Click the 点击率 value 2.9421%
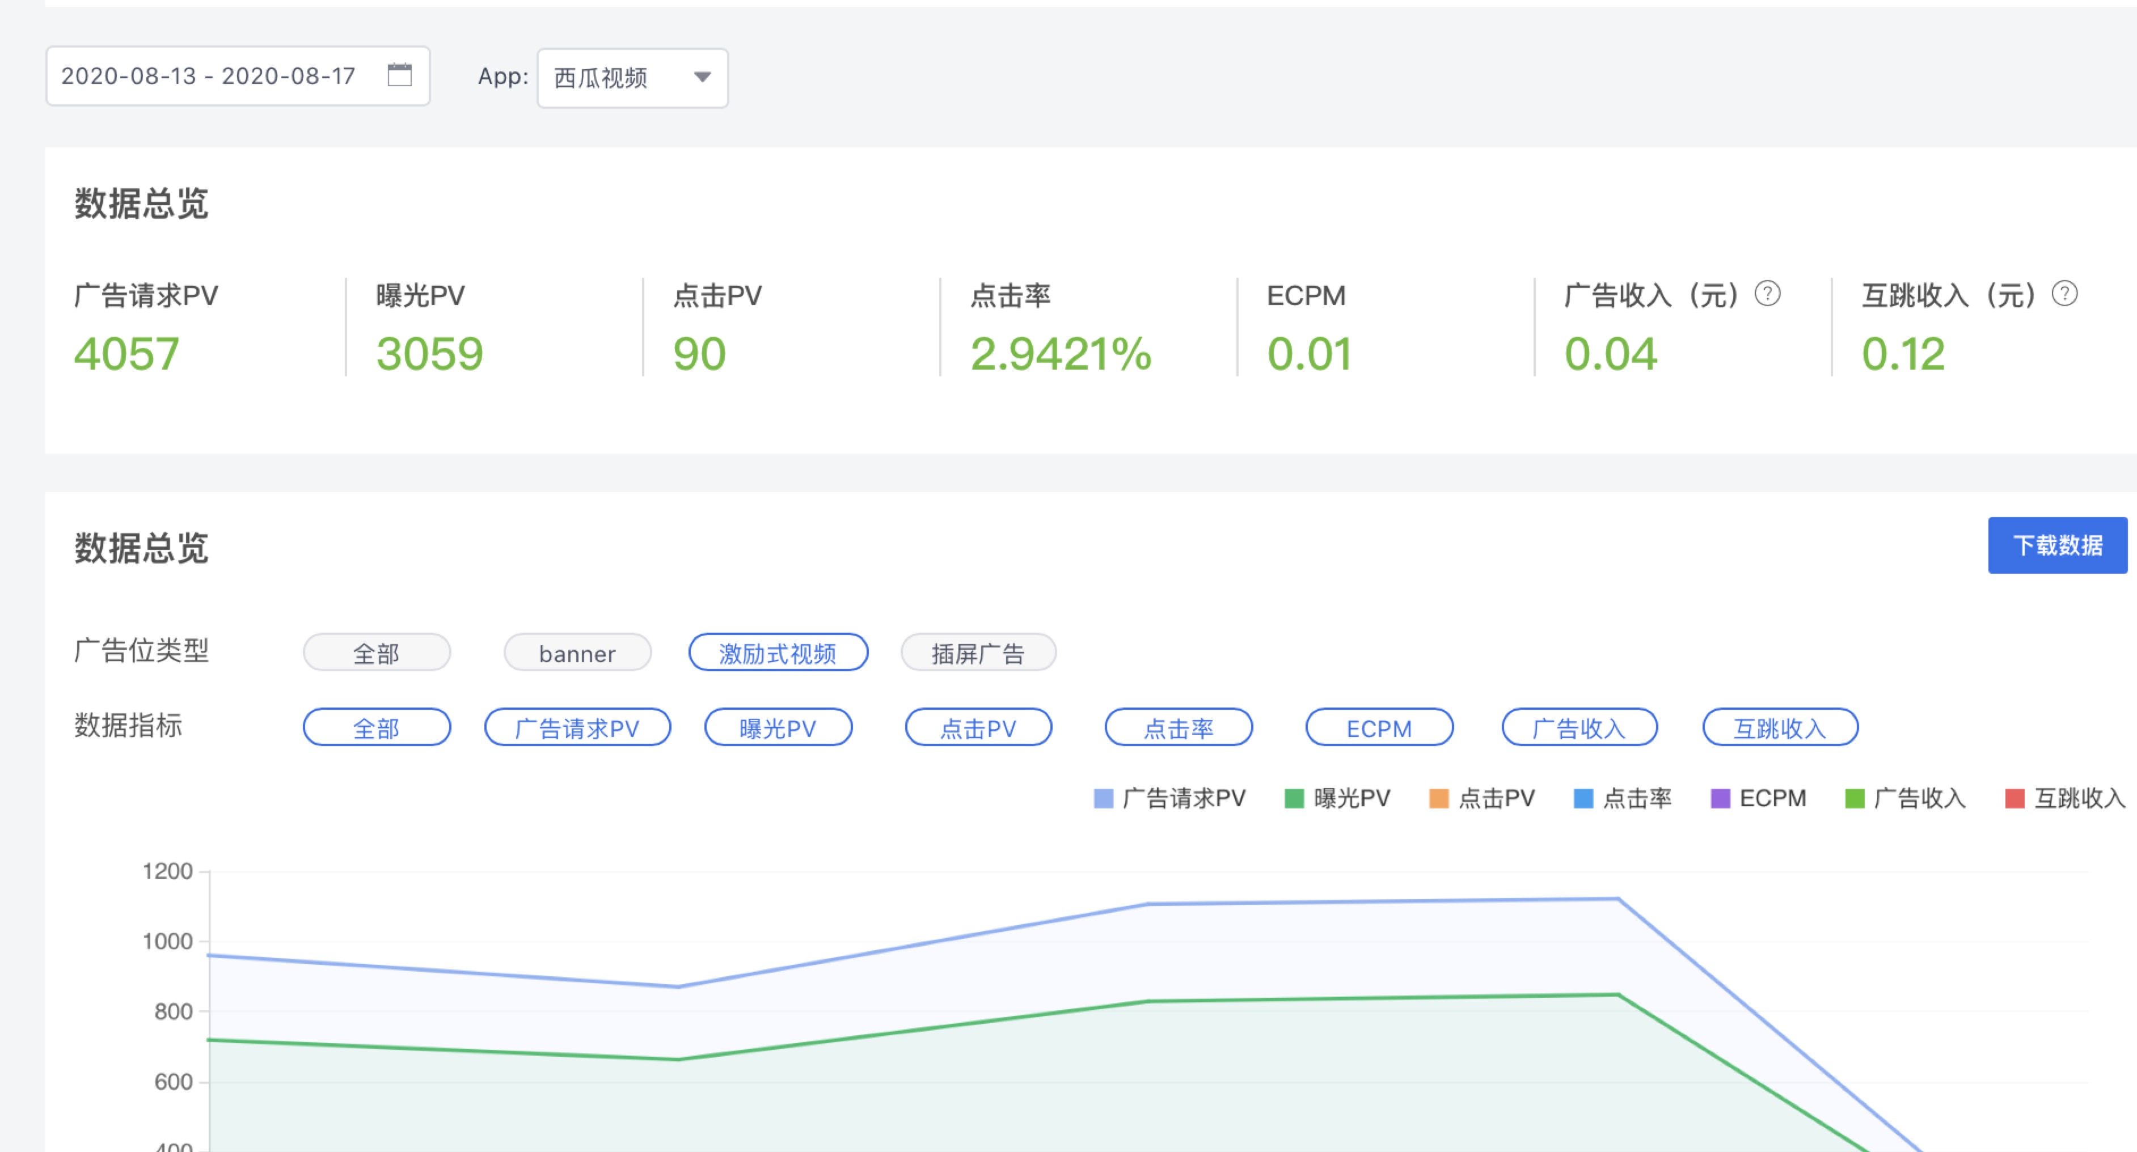The width and height of the screenshot is (2137, 1152). click(x=1061, y=354)
